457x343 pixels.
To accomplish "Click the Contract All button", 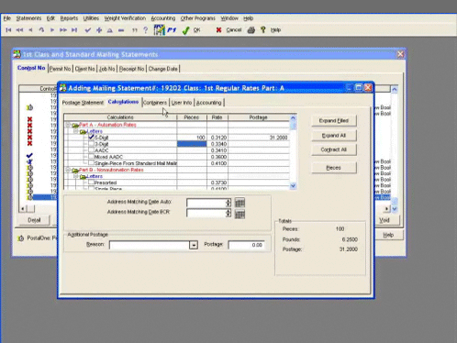I will 334,149.
